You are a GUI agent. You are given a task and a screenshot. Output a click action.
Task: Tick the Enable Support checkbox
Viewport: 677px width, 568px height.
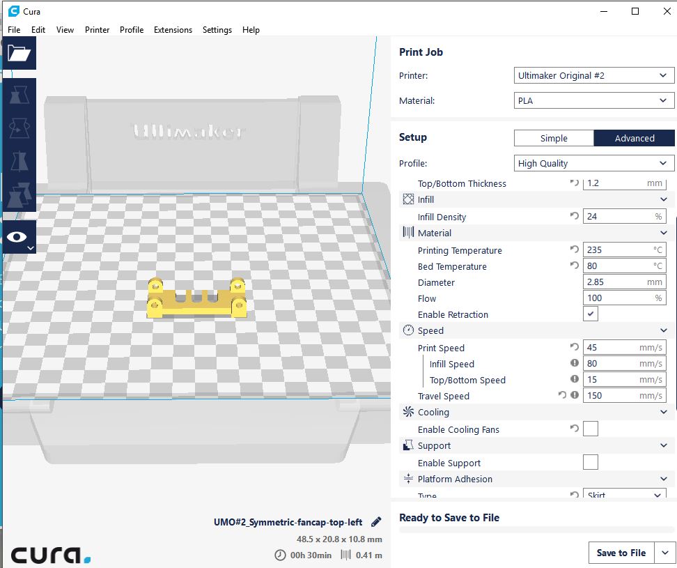[590, 462]
